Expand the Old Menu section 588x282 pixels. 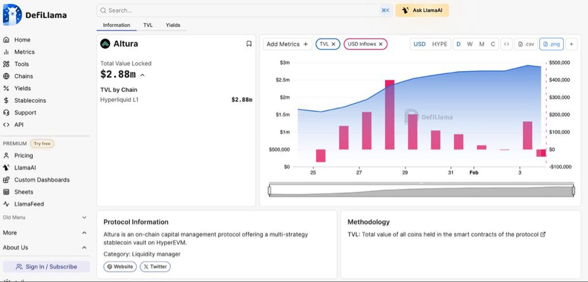45,218
